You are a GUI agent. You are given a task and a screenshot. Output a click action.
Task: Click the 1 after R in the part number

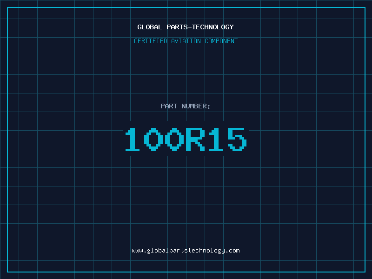[x=216, y=139]
